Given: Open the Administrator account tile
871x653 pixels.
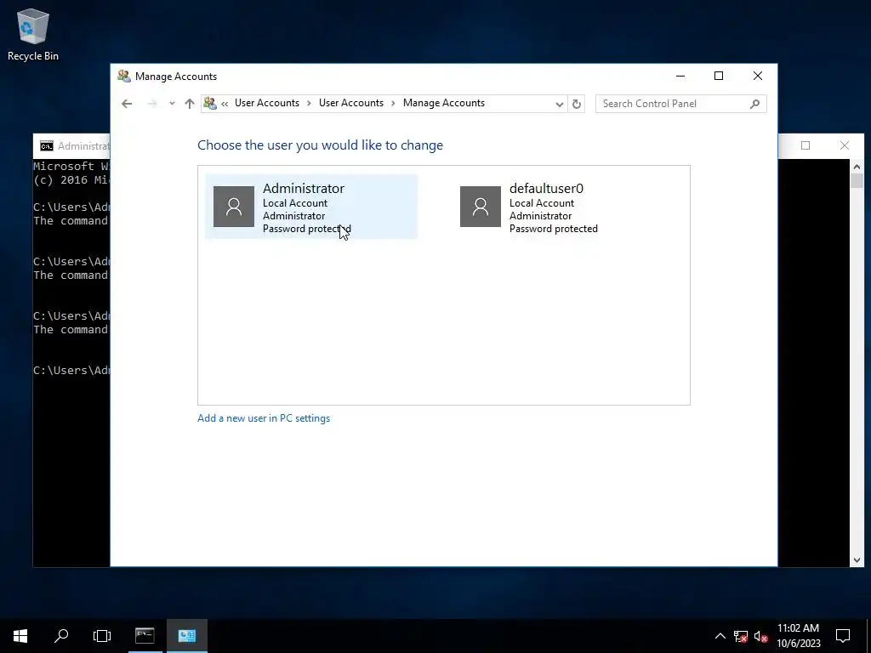Looking at the screenshot, I should [311, 207].
